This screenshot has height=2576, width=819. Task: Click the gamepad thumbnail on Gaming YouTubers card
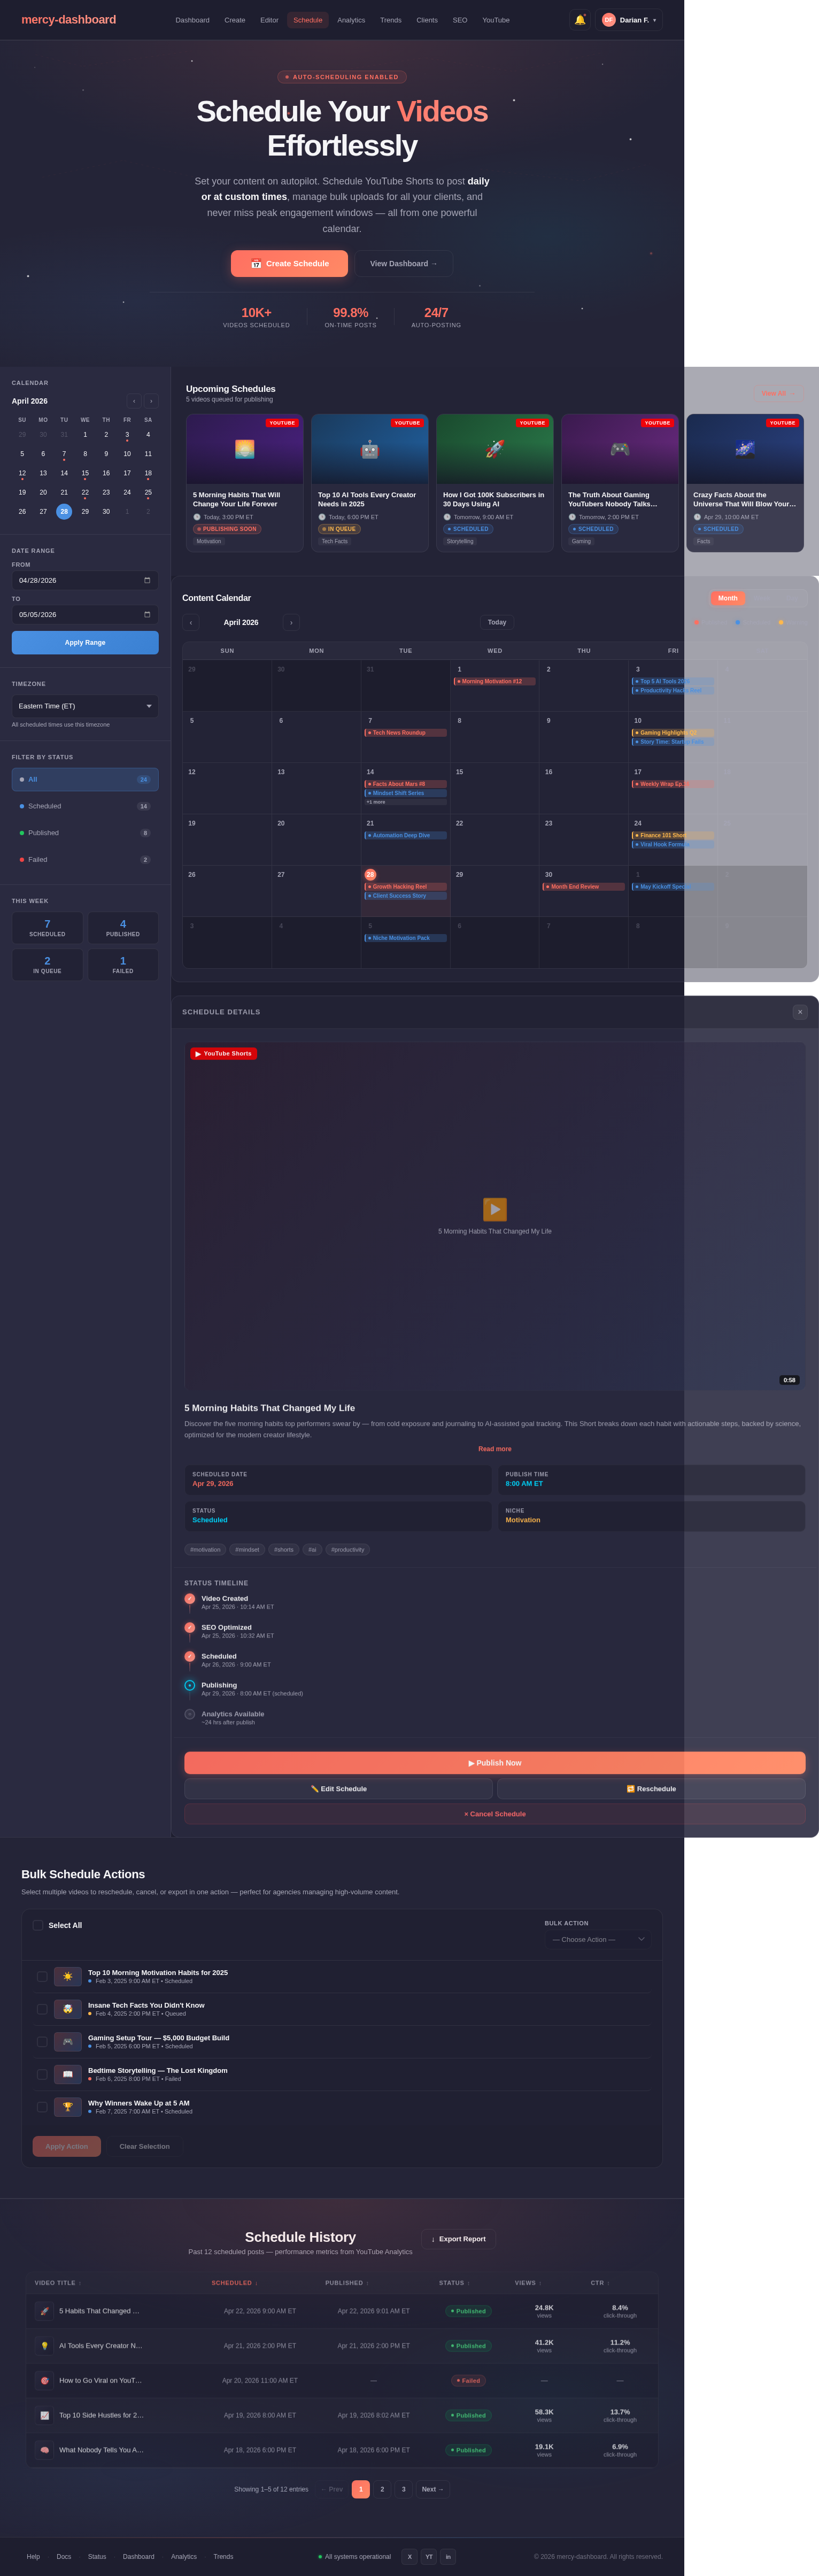coord(620,449)
